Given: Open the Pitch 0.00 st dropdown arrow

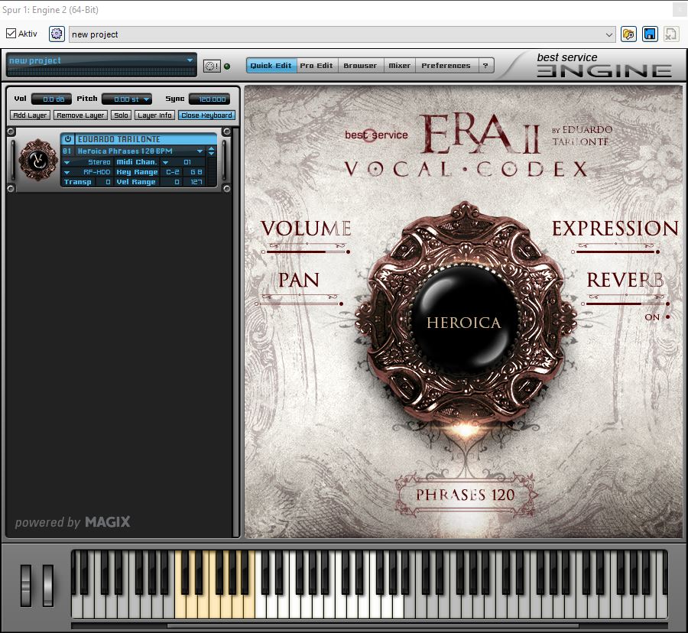Looking at the screenshot, I should [147, 99].
